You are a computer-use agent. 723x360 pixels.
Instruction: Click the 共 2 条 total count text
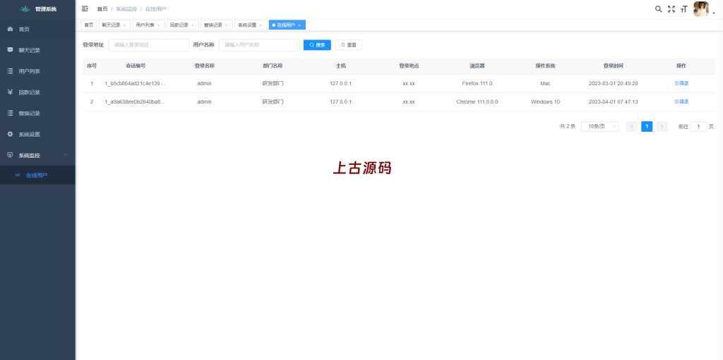[568, 126]
